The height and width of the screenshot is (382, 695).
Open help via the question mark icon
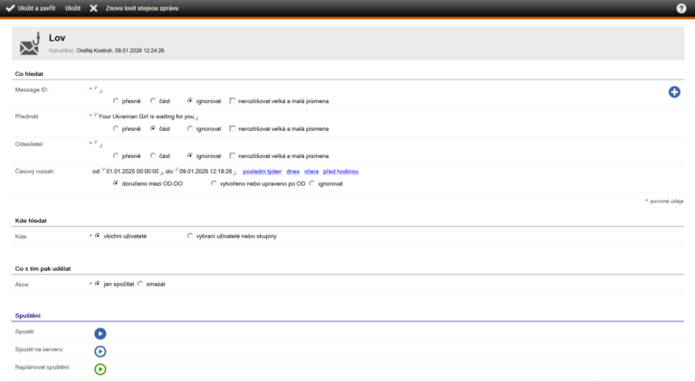pyautogui.click(x=681, y=8)
